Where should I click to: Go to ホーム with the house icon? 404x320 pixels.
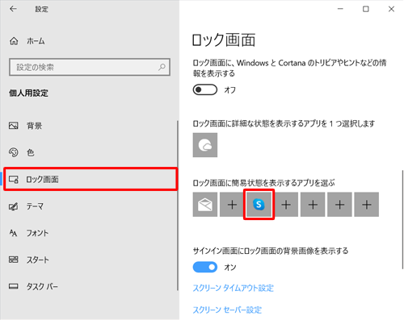27,41
